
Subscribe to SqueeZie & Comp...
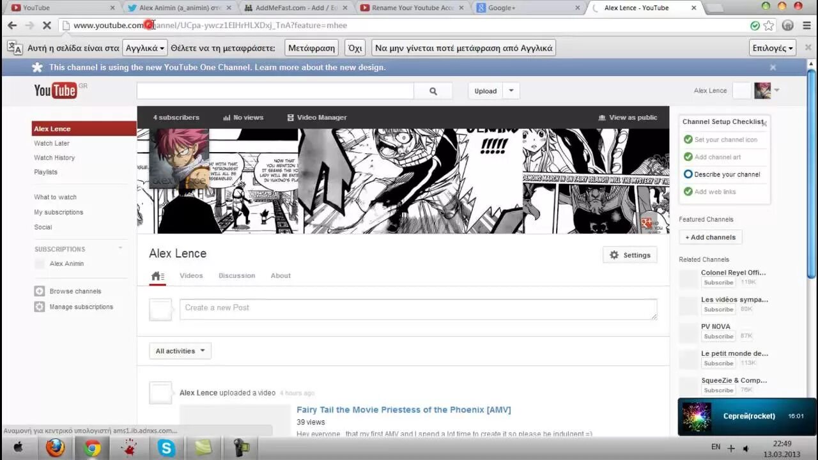[718, 390]
